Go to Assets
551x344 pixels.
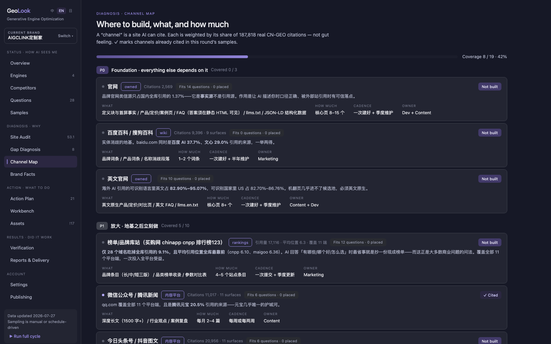tap(41, 224)
